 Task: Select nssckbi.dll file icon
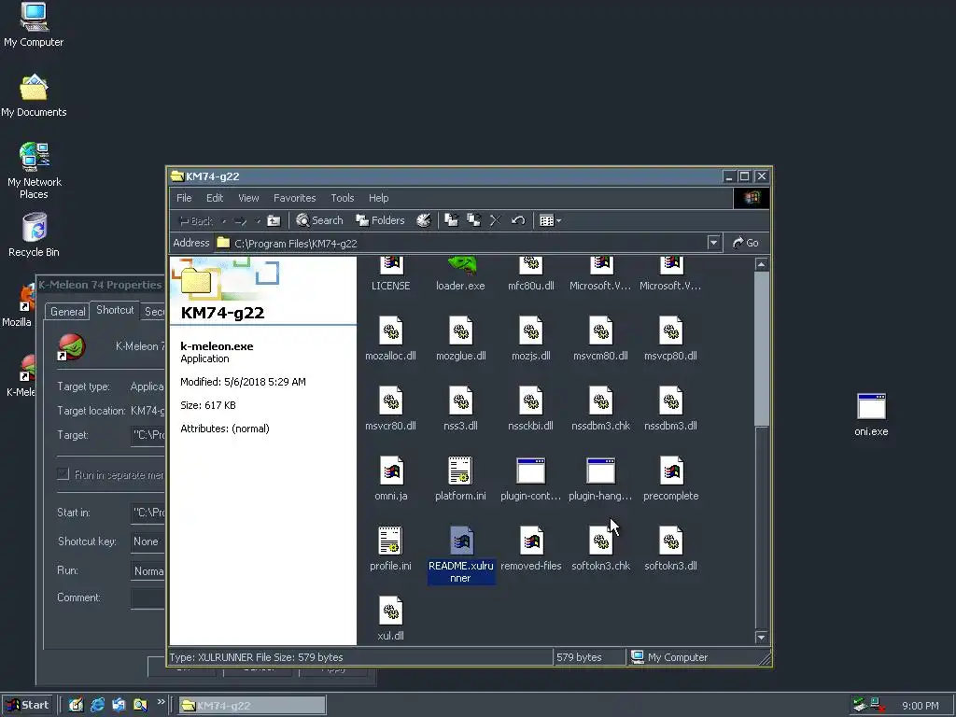531,401
